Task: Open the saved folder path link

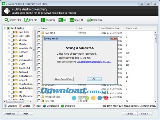Action: (94, 62)
